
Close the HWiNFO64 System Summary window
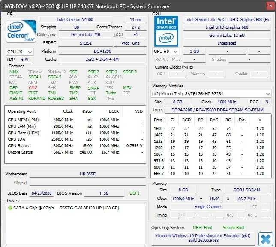271,6
